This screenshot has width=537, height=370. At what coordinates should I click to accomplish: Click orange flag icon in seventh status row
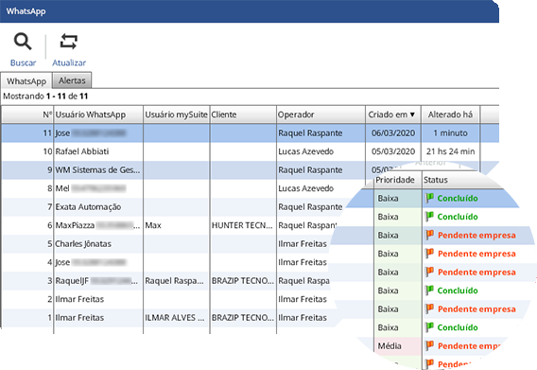tap(429, 308)
